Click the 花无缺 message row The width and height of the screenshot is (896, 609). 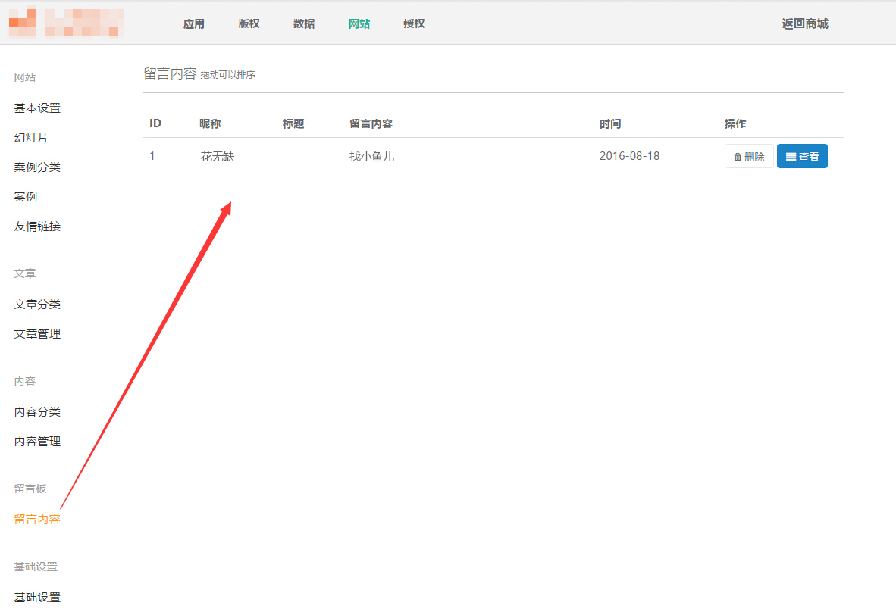(x=218, y=157)
